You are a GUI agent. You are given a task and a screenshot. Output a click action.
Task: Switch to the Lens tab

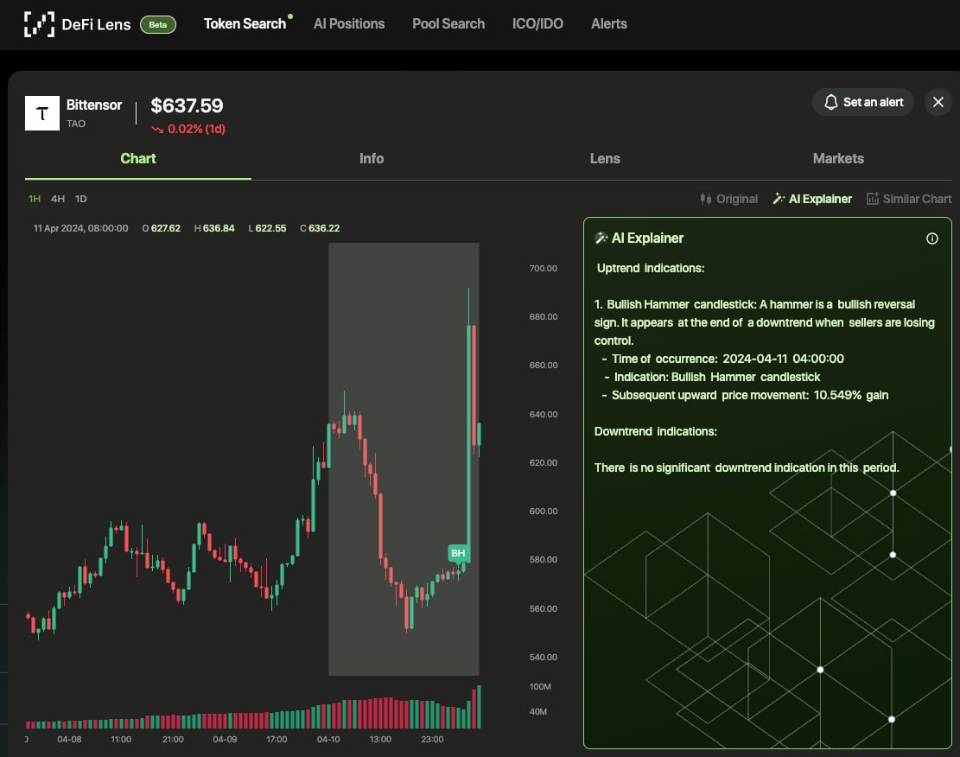click(x=605, y=159)
